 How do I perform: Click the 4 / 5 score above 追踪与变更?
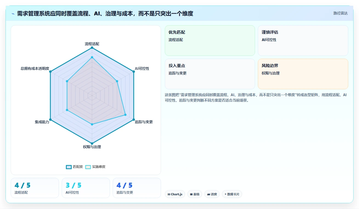click(125, 185)
